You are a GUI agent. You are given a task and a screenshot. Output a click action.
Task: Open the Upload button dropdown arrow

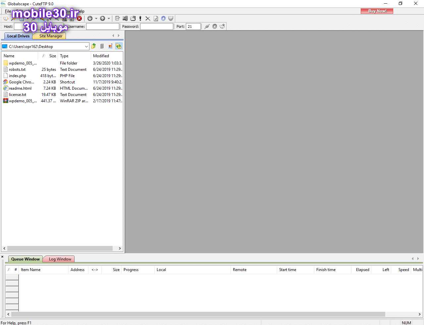click(109, 19)
